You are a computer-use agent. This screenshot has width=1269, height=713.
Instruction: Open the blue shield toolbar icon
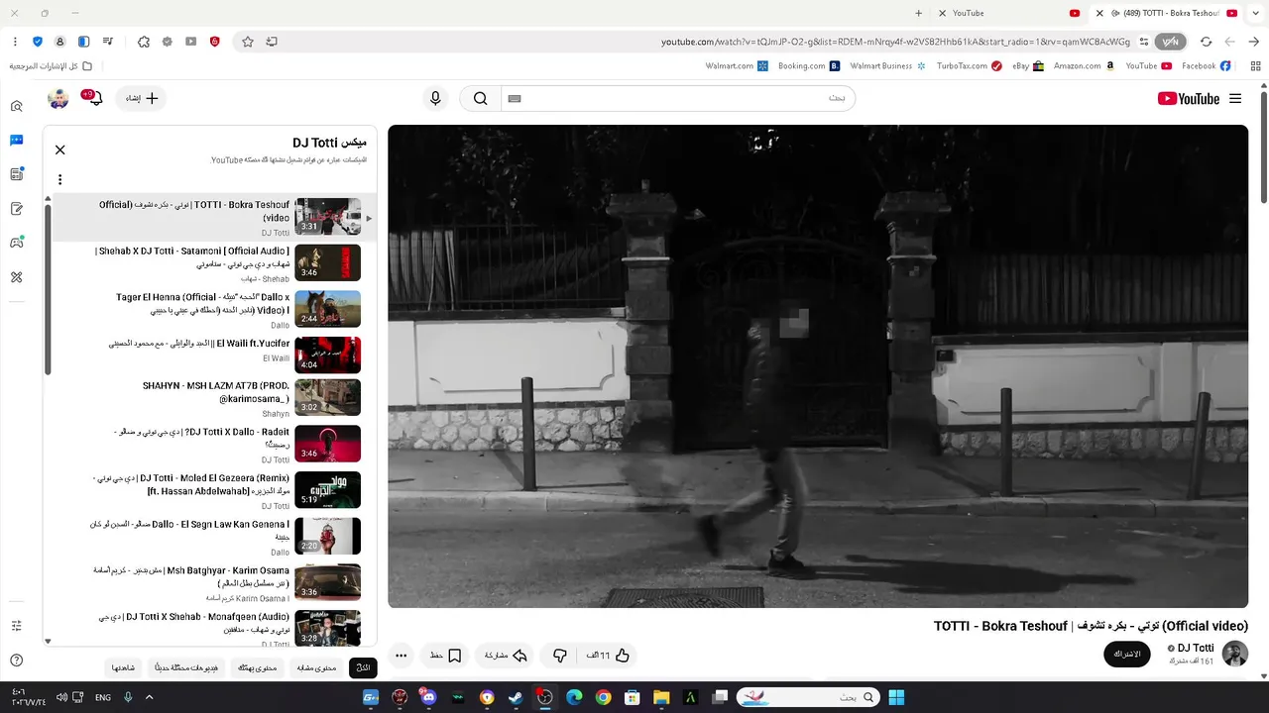click(38, 42)
